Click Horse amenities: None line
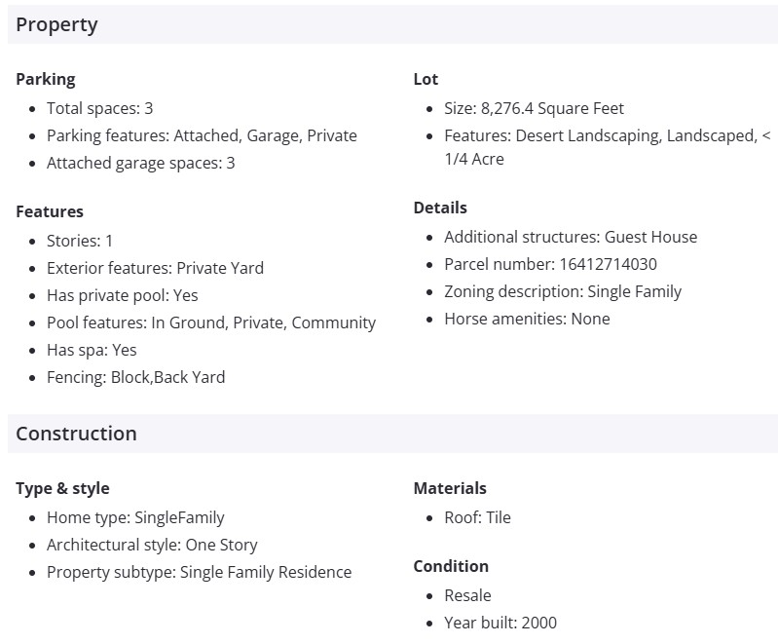 pyautogui.click(x=527, y=319)
